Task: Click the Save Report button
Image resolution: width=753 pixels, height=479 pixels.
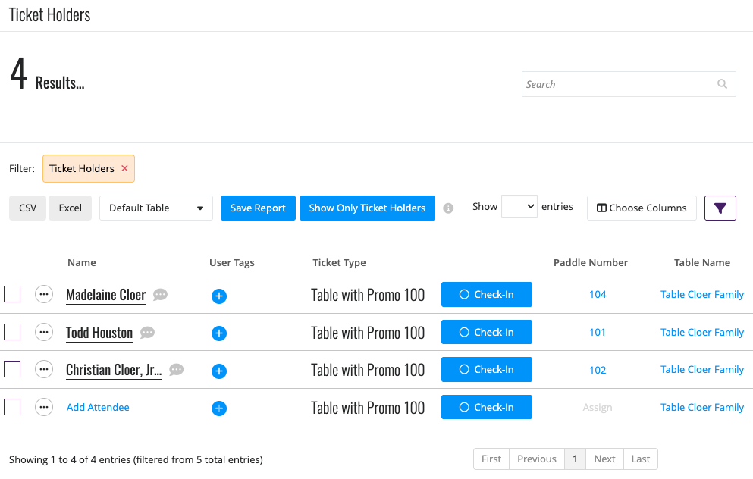Action: coord(258,208)
